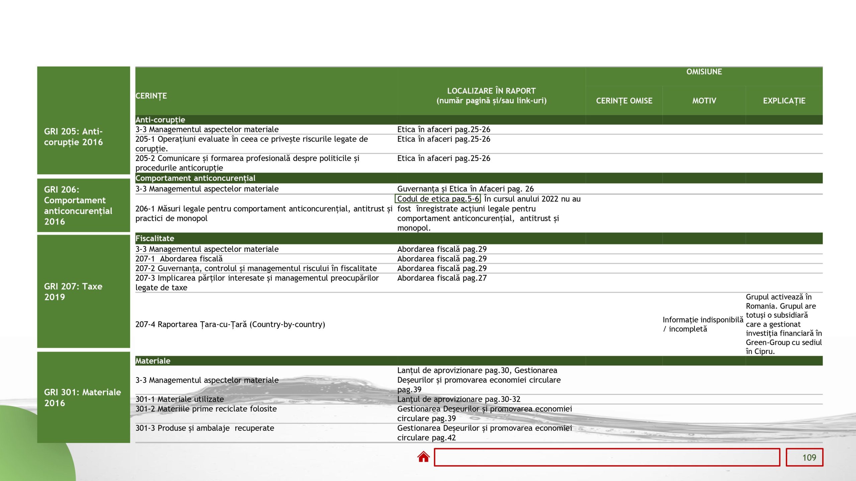
Task: Click 'În cursul anului 2022 nu au' sentence
Action: tap(532, 199)
